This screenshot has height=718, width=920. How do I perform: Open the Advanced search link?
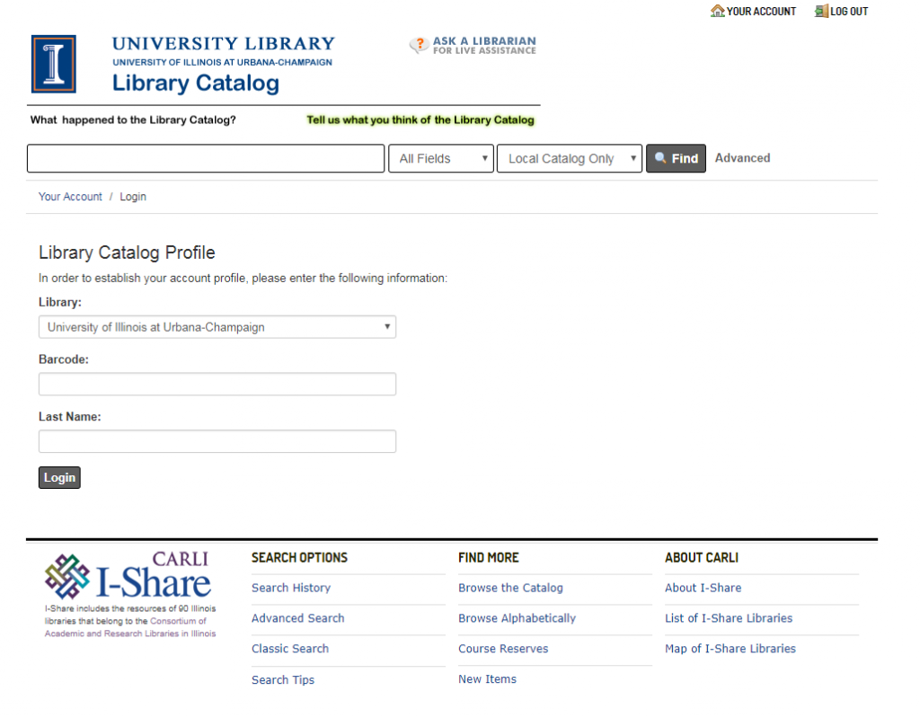coord(742,158)
